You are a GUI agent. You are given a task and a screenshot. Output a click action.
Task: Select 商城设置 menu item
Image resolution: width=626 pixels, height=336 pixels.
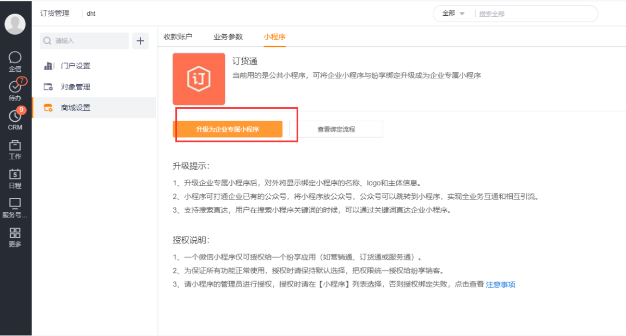click(x=94, y=108)
